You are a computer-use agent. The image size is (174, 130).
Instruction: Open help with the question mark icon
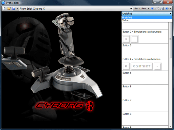click(167, 9)
